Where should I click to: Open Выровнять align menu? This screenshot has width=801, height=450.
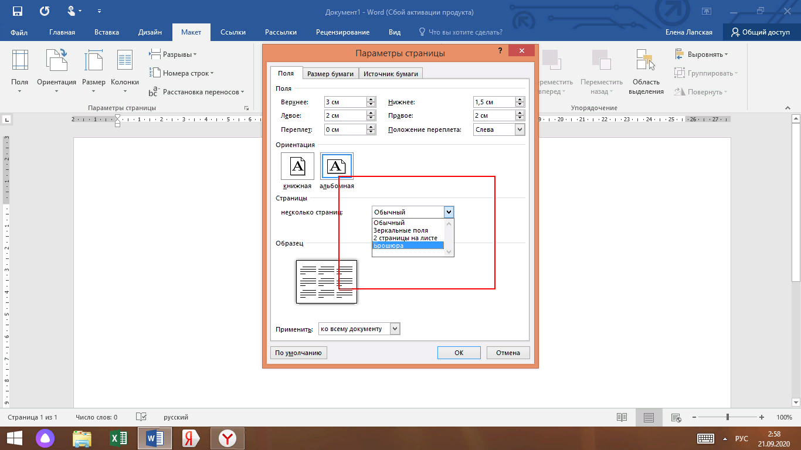(x=701, y=54)
